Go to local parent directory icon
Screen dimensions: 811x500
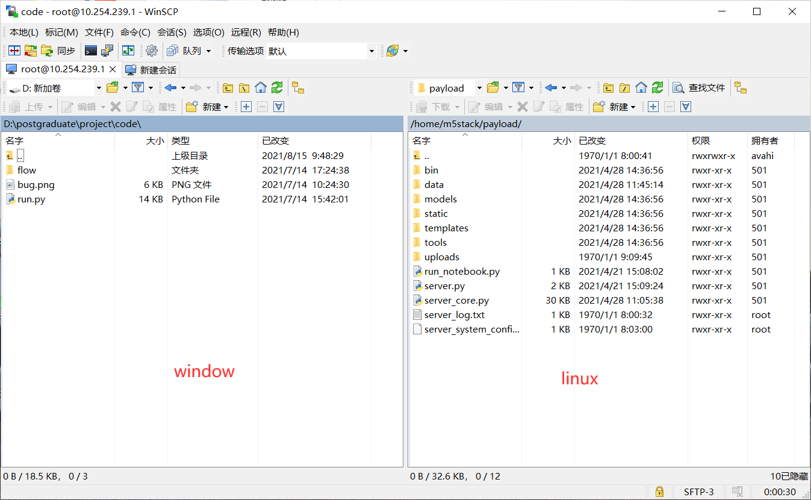[x=228, y=88]
